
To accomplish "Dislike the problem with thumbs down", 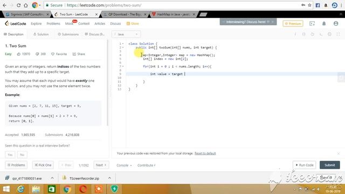I will (x=37, y=54).
